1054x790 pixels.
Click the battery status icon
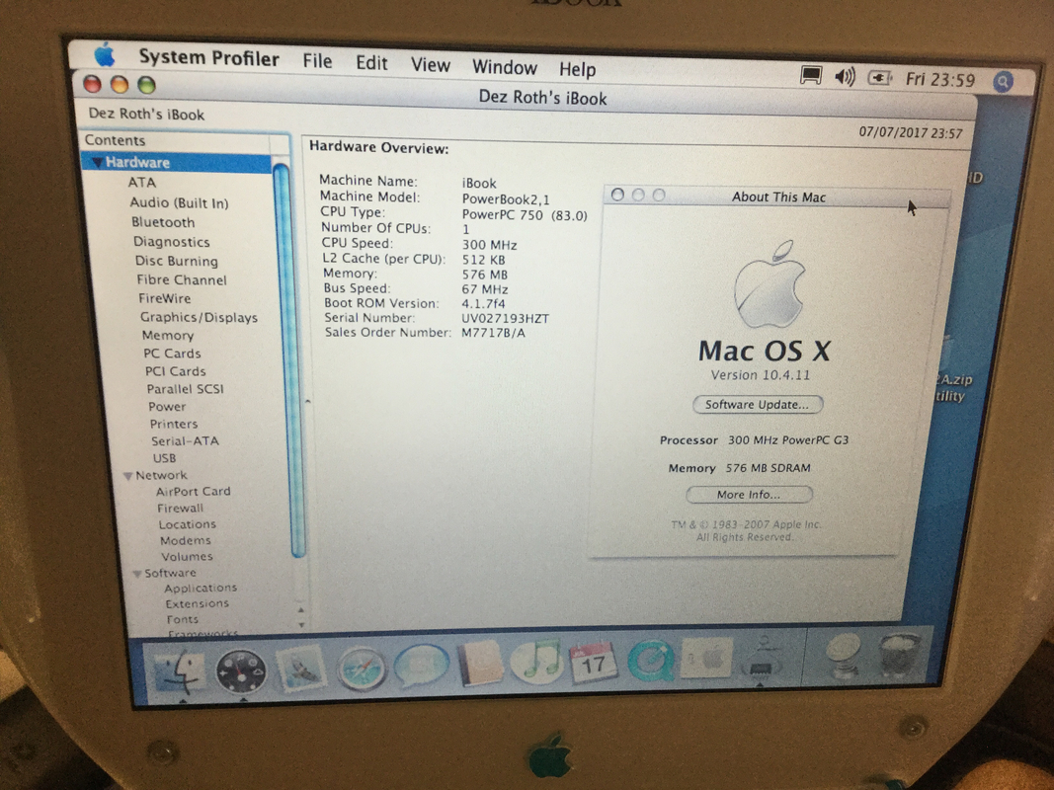(x=878, y=78)
